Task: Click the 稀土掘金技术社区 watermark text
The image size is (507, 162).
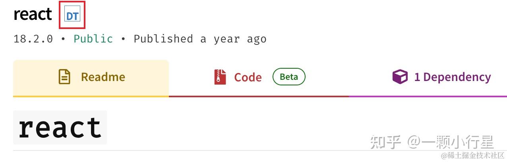Action: pos(473,155)
